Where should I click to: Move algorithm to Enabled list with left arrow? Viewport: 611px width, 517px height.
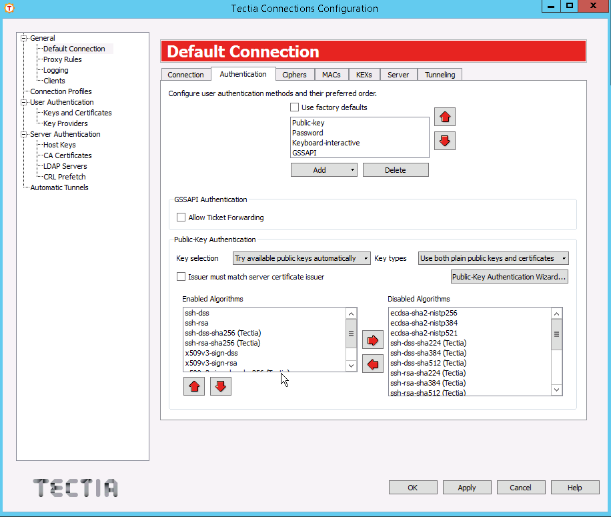pos(373,364)
